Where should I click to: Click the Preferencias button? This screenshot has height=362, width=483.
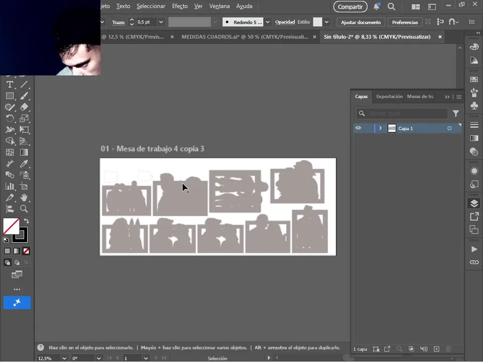pyautogui.click(x=405, y=22)
